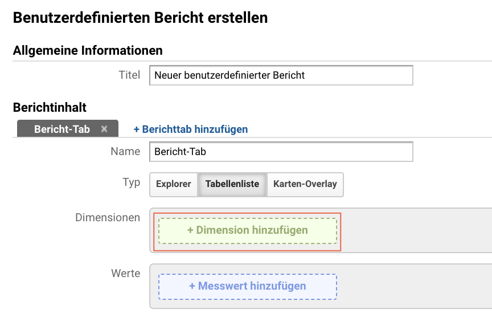Click the Berichtinhalt section heading

pyautogui.click(x=50, y=107)
